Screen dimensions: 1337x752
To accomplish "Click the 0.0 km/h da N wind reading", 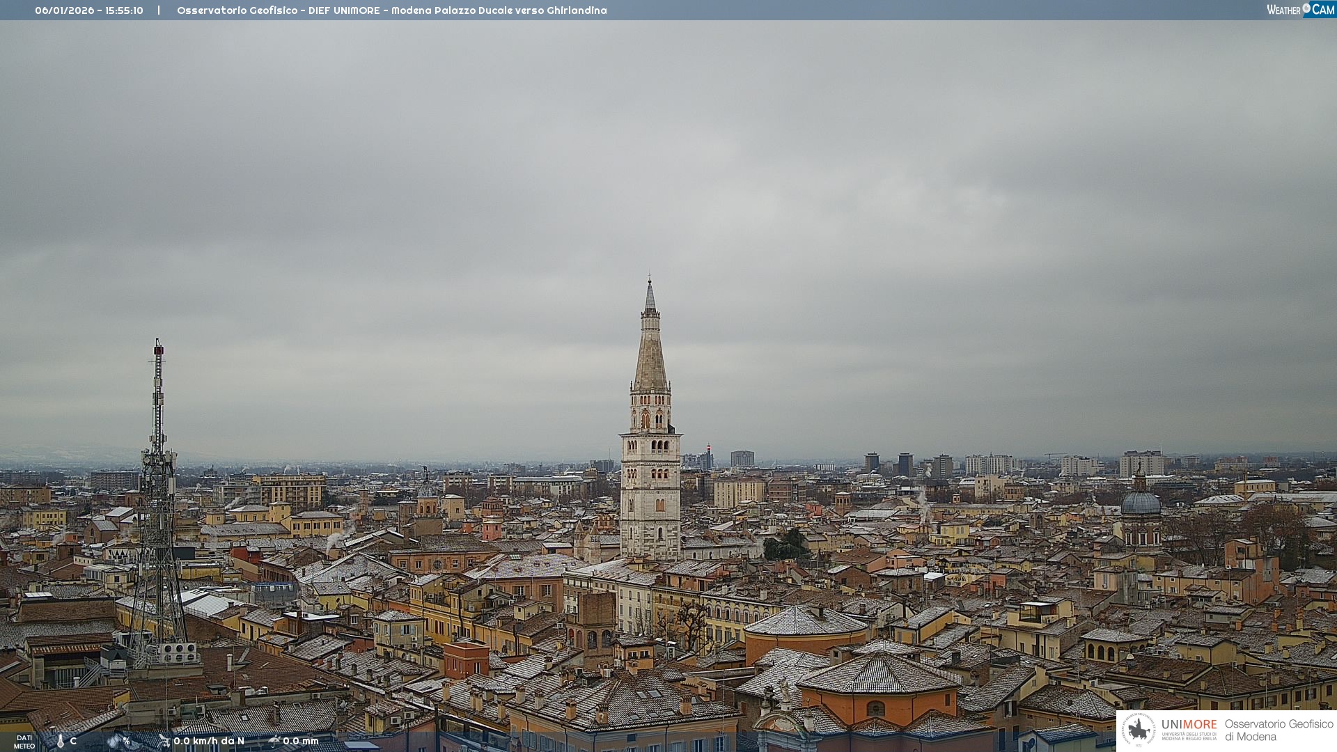I will [x=209, y=741].
